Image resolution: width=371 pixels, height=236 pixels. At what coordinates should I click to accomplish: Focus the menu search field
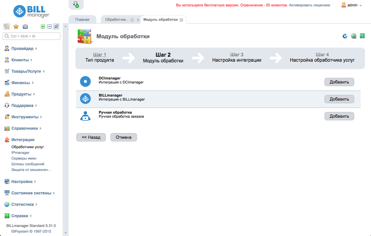tap(31, 36)
